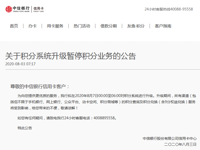Click the line ending 敬请谅解！

pyautogui.click(x=44, y=108)
